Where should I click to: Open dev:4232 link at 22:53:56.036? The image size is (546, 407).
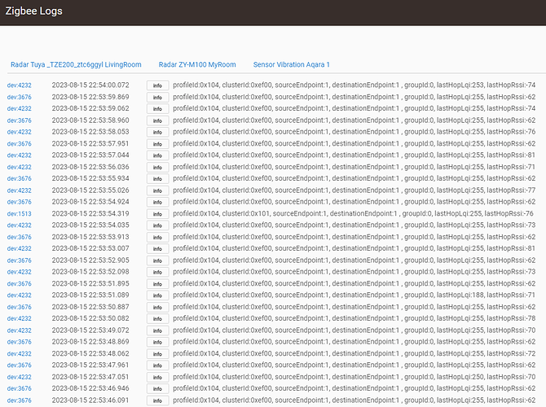(20, 167)
